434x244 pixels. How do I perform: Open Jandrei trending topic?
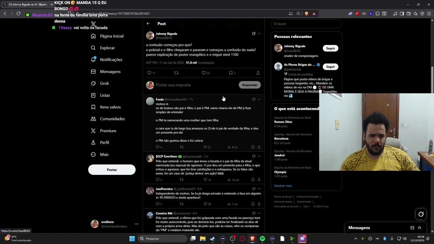[x=279, y=155]
